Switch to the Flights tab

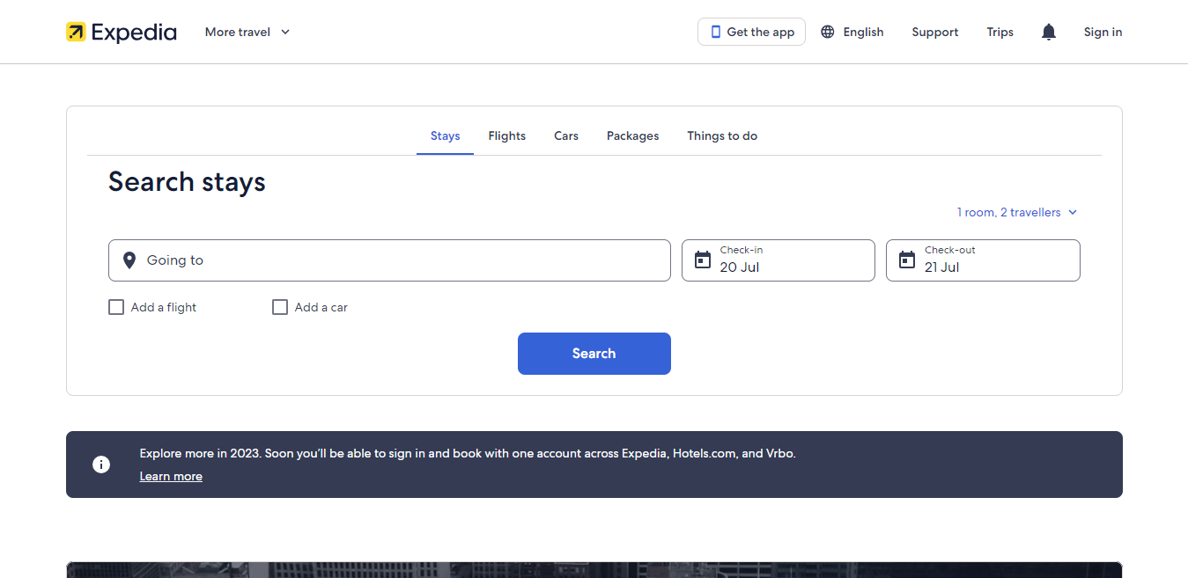(x=506, y=135)
